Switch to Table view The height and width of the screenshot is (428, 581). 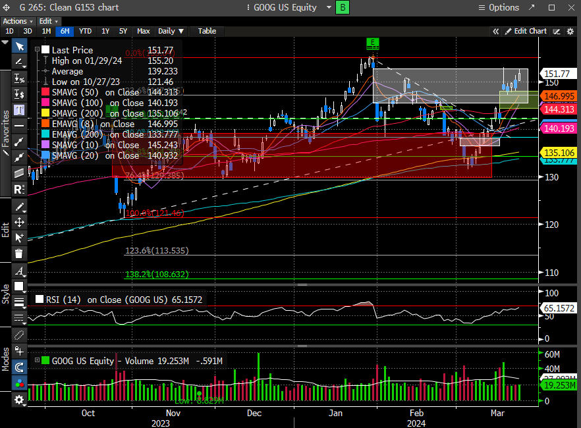tap(207, 32)
